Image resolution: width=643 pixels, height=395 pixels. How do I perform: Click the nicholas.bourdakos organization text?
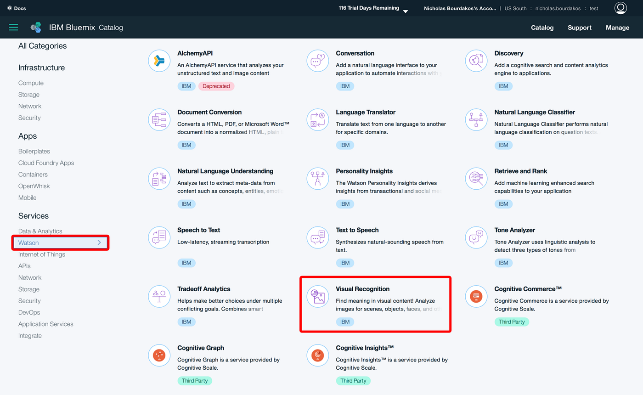point(558,8)
